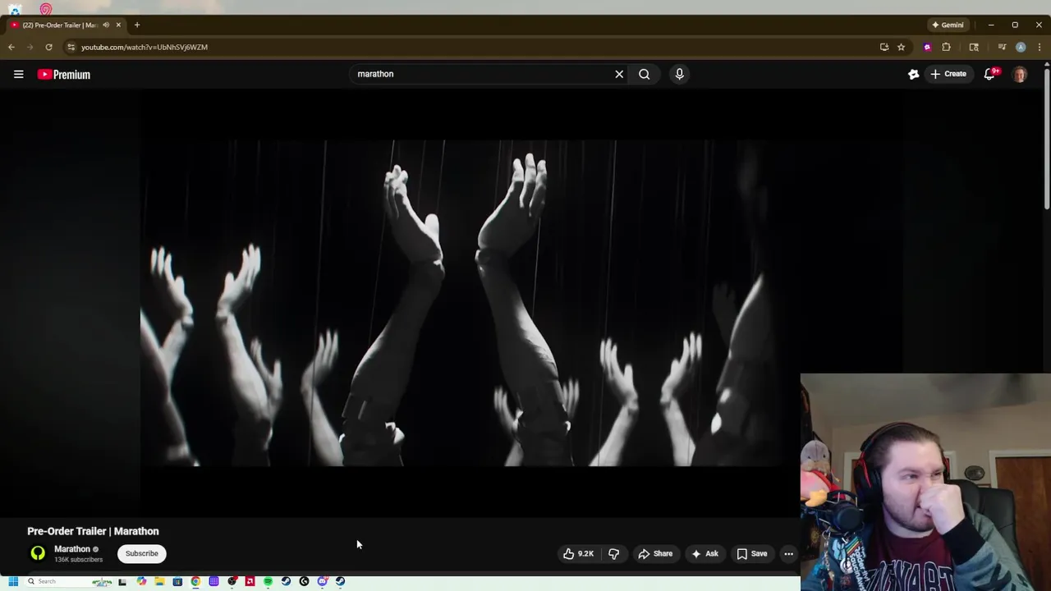Open Microsoft Store from taskbar

pos(177,581)
